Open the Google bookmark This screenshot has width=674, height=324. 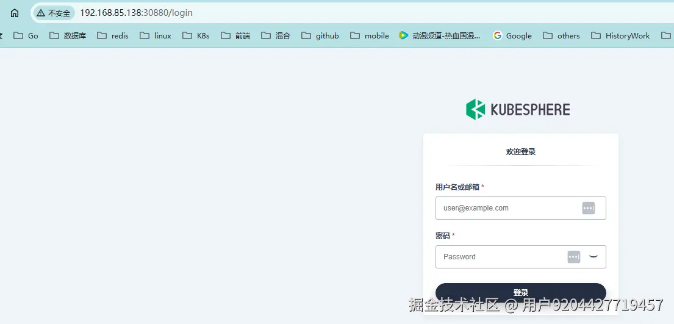(x=512, y=36)
